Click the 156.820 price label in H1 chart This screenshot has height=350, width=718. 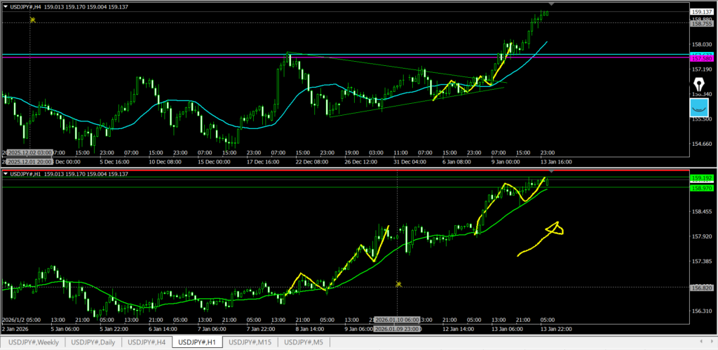[x=702, y=288]
